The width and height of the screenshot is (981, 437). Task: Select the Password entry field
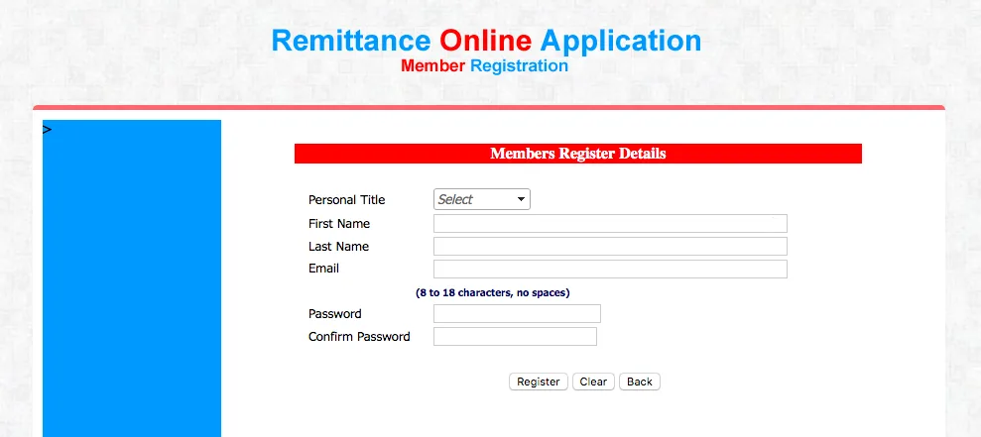517,314
